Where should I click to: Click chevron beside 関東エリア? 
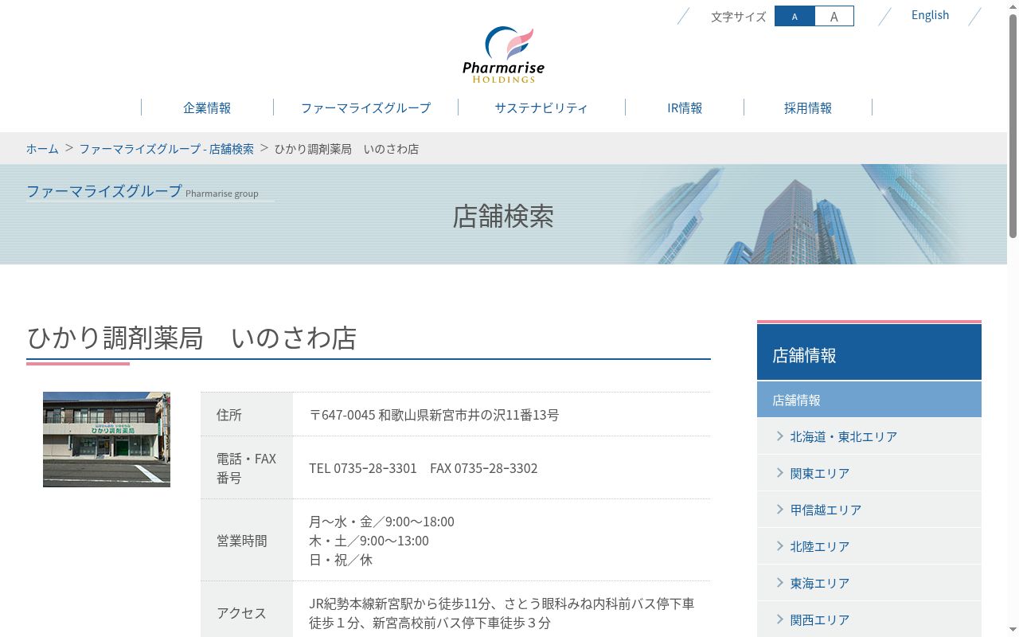780,472
